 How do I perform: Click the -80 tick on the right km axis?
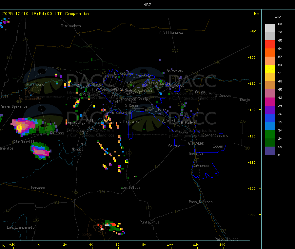coord(253,31)
